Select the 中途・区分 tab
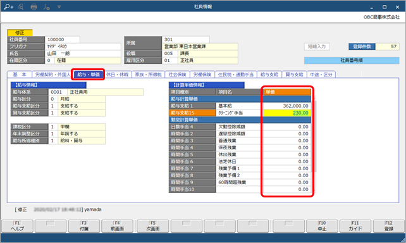 pyautogui.click(x=321, y=74)
